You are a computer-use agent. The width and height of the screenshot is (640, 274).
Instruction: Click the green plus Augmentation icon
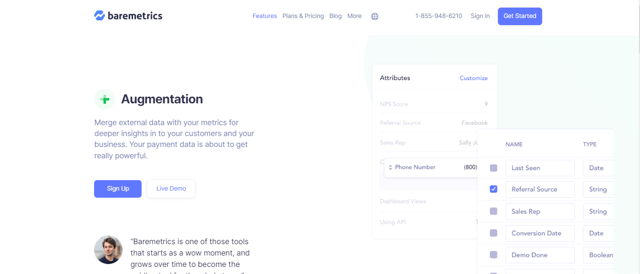pos(105,99)
